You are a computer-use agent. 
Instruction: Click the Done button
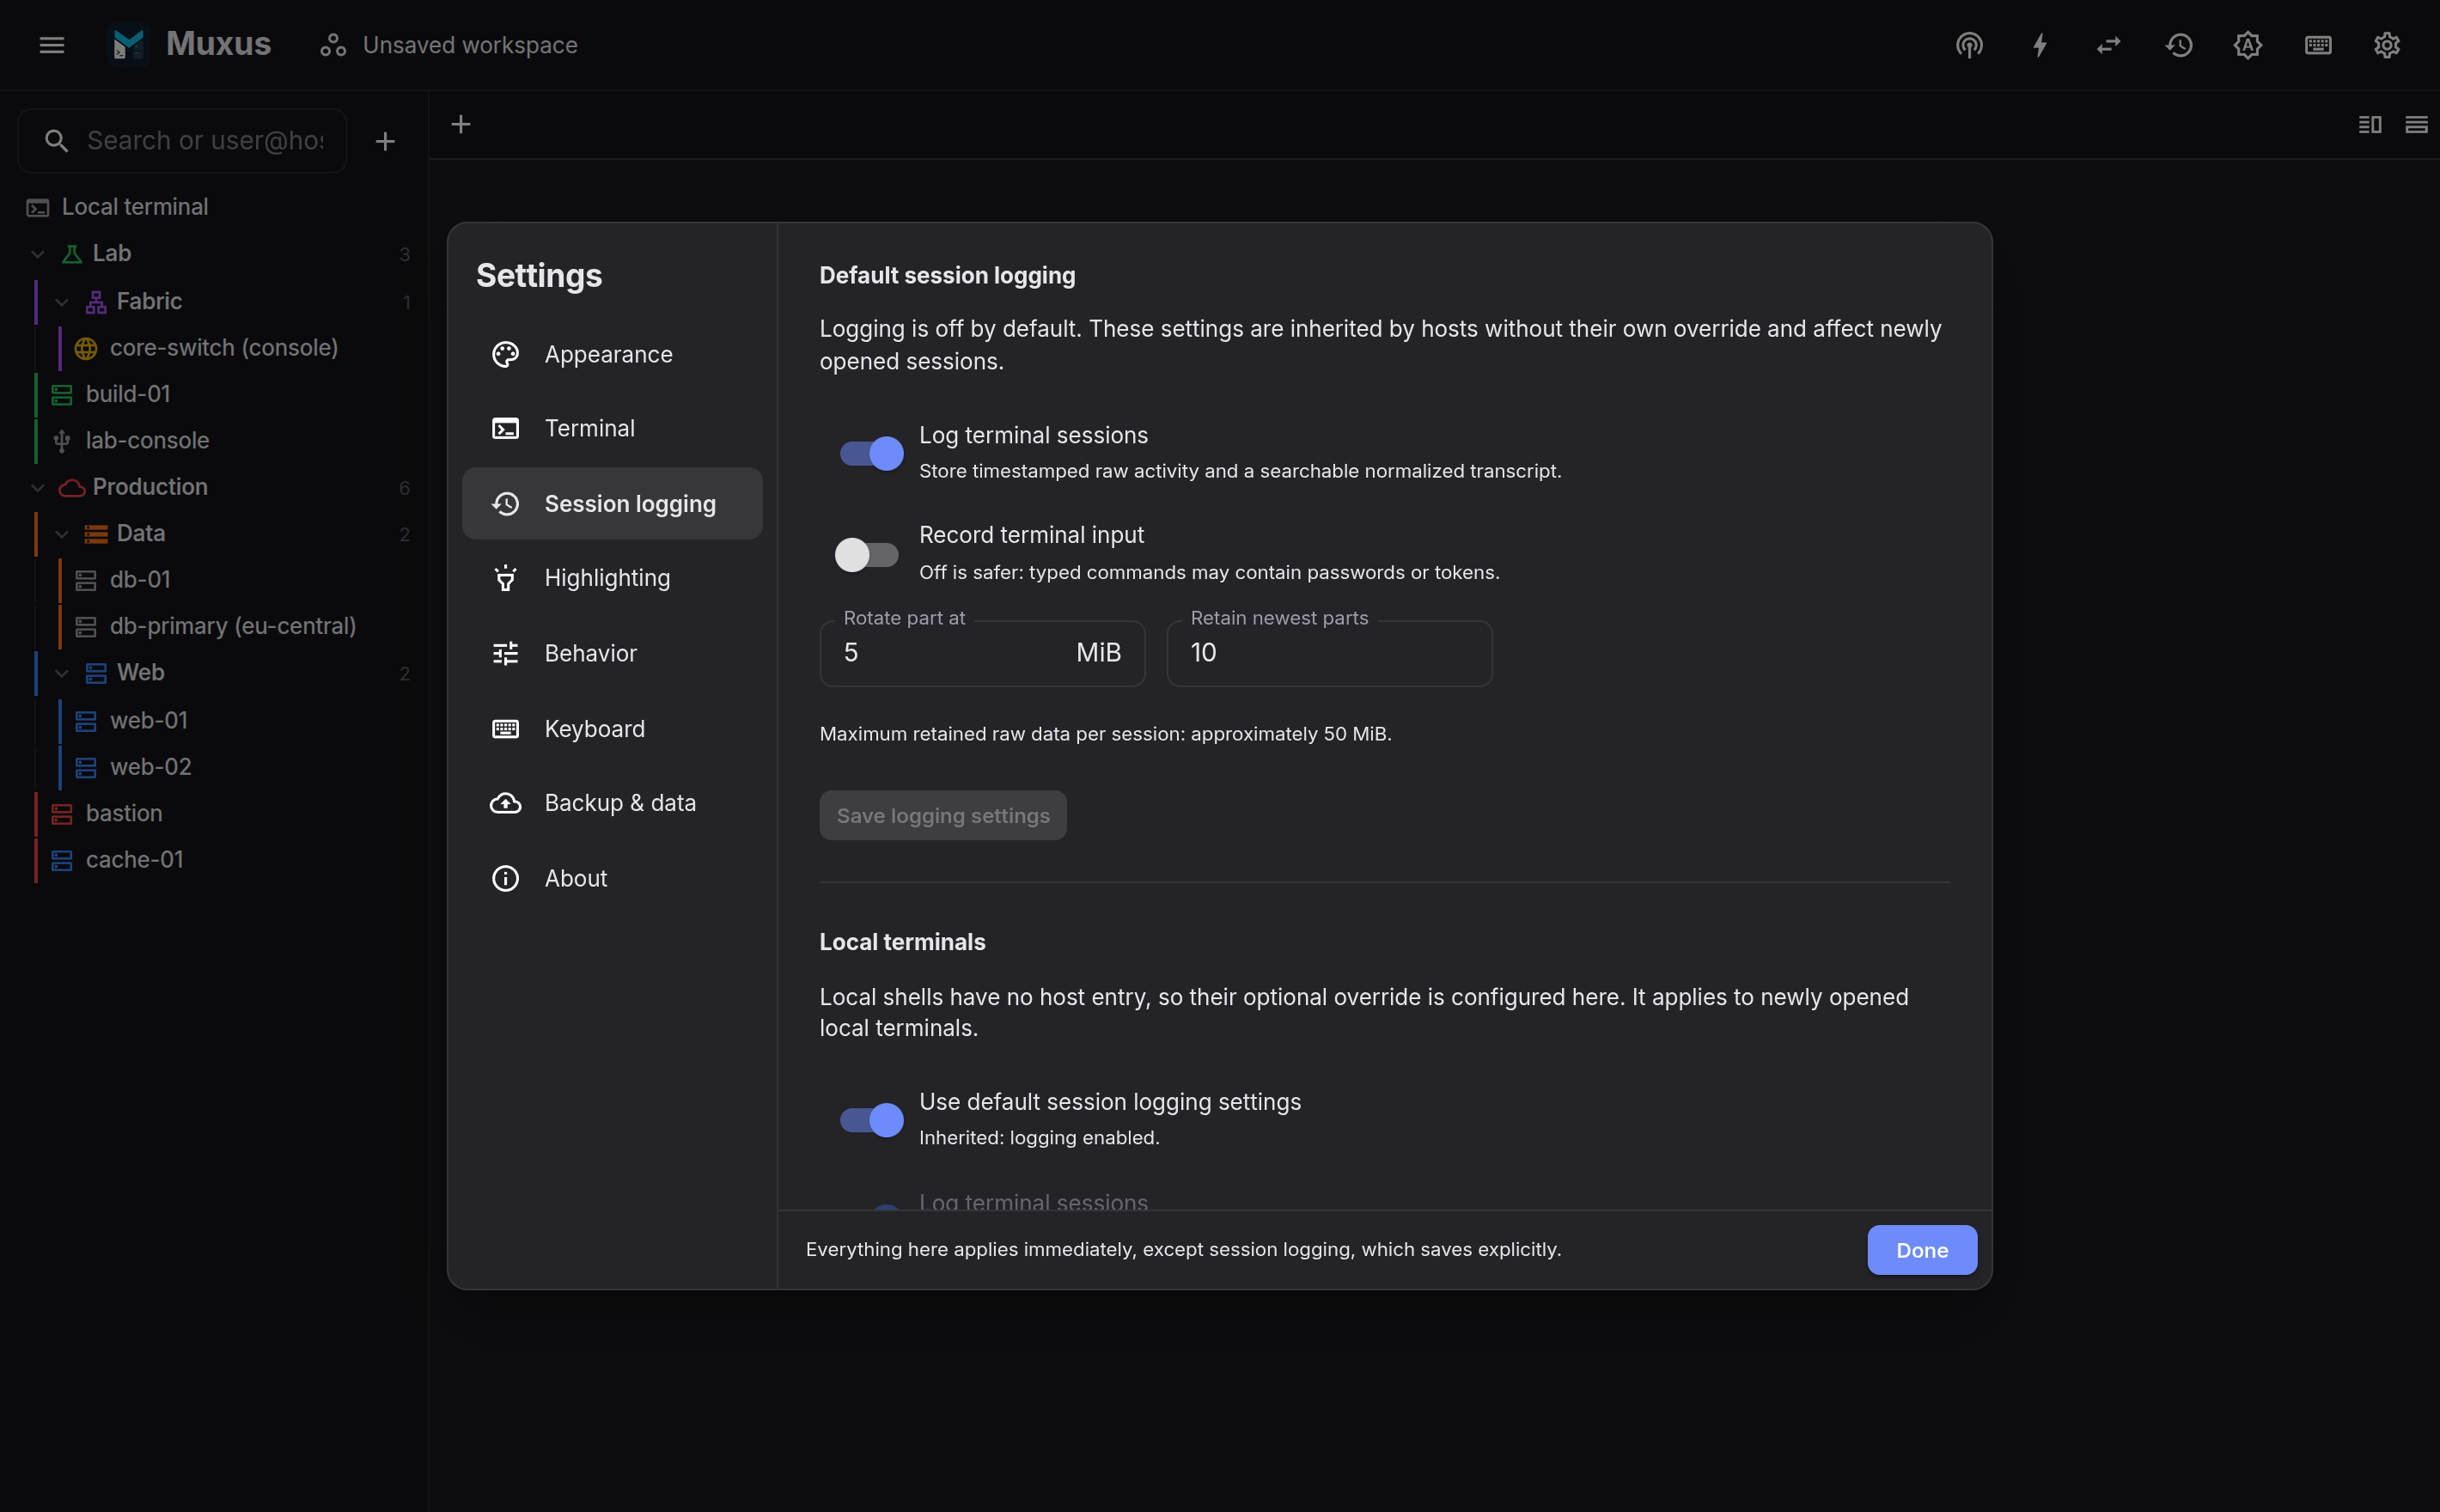point(1921,1250)
